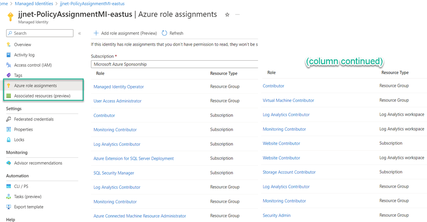Open the Subscription dropdown
This screenshot has width=427, height=222.
click(174, 64)
